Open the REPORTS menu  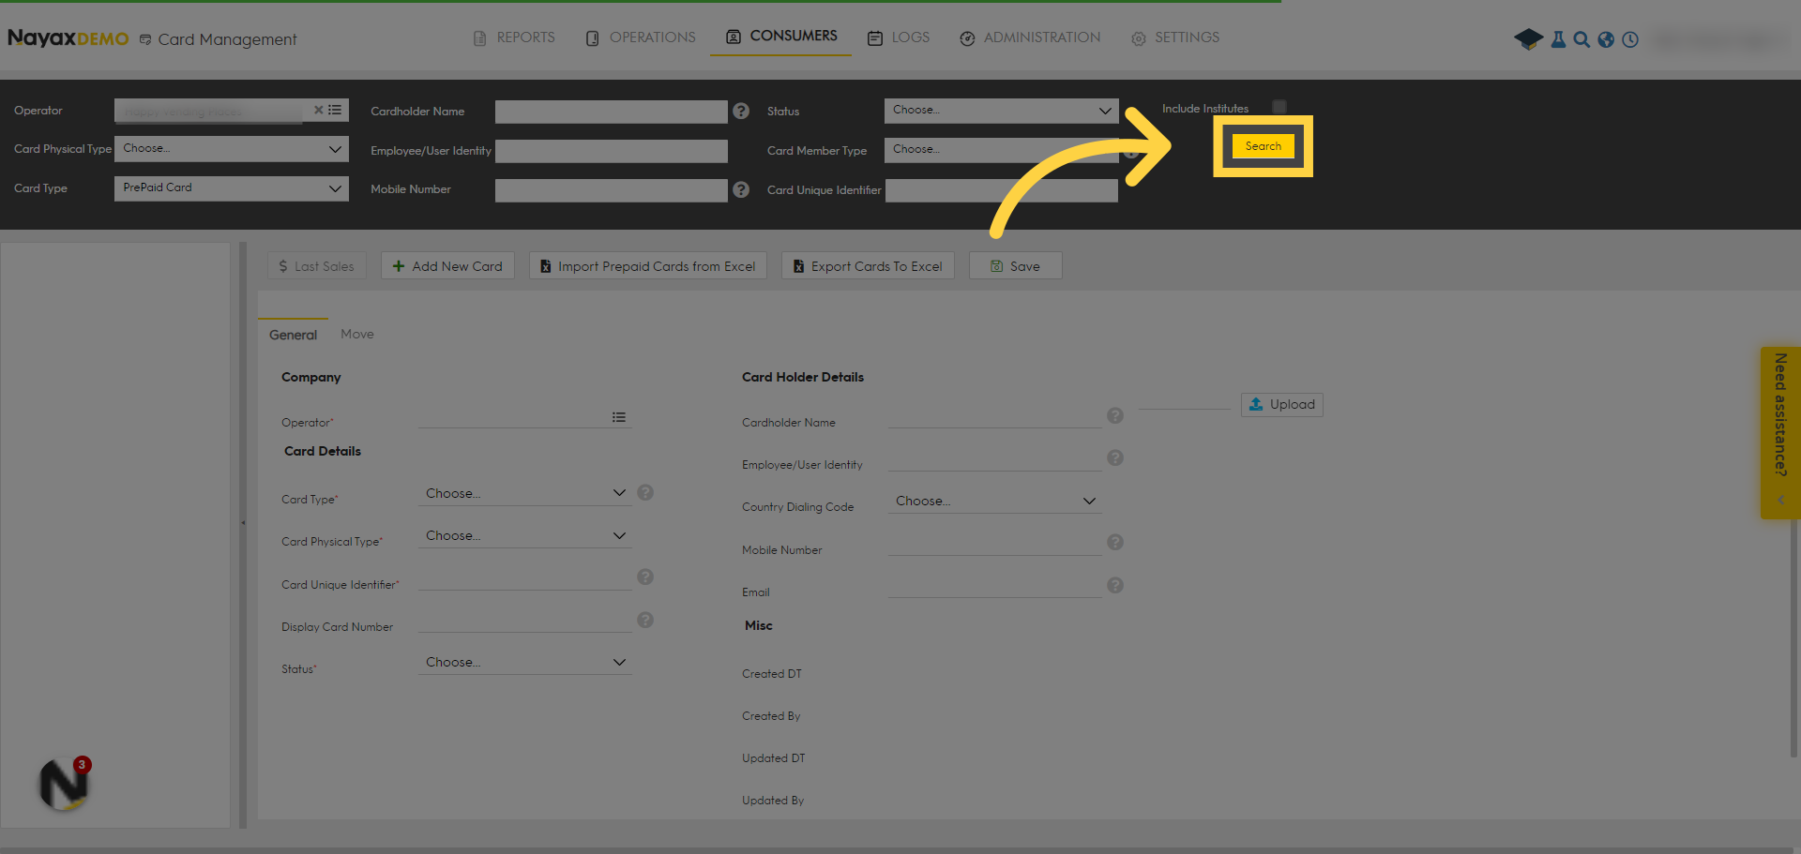point(514,37)
